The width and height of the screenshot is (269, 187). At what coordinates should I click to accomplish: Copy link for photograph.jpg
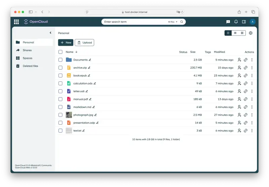245,115
